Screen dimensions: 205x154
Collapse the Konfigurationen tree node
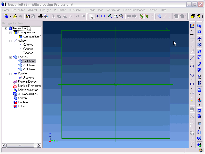[11, 33]
